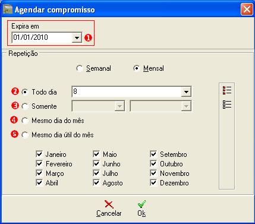Toggle the Abril checkbox
The height and width of the screenshot is (224, 255).
pyautogui.click(x=39, y=182)
